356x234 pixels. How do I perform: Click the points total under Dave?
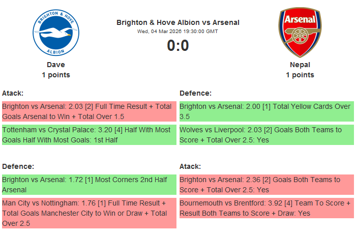56,75
